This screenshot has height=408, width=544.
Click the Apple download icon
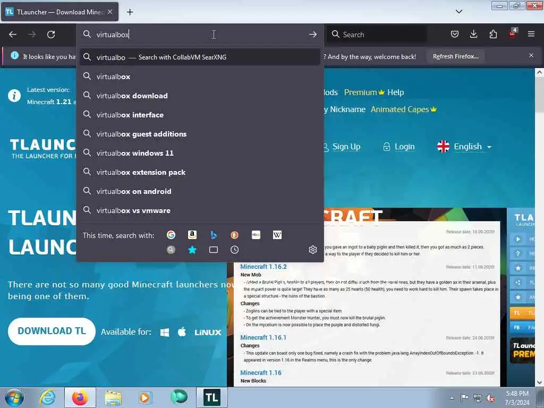click(182, 332)
